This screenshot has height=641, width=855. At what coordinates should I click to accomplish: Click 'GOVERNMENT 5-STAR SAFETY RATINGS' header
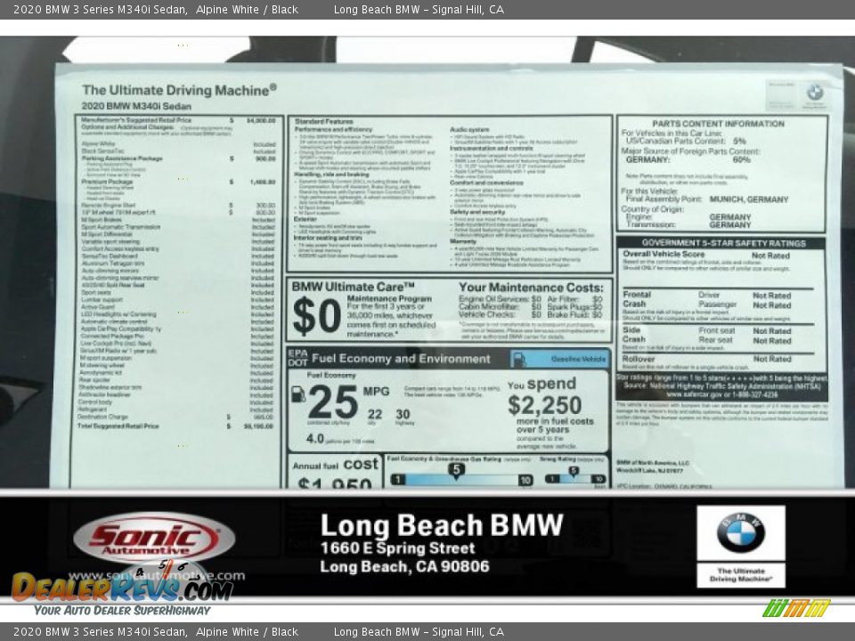point(723,243)
